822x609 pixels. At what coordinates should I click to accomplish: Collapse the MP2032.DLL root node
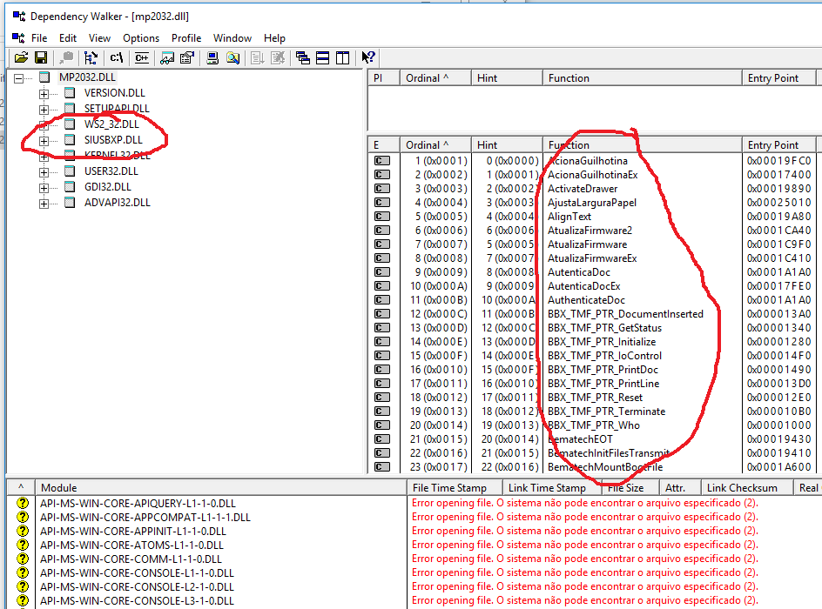click(x=19, y=77)
